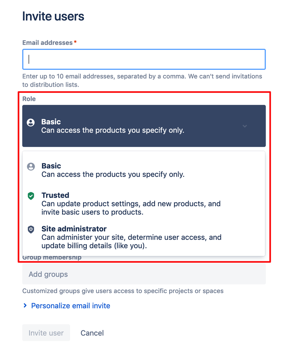287x361 pixels.
Task: Click the Invite user button
Action: click(46, 333)
